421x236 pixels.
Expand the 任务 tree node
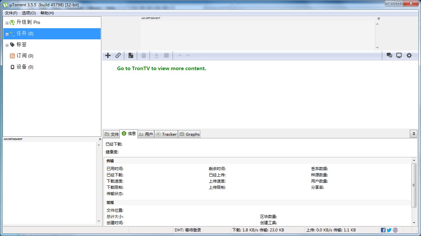[7, 33]
